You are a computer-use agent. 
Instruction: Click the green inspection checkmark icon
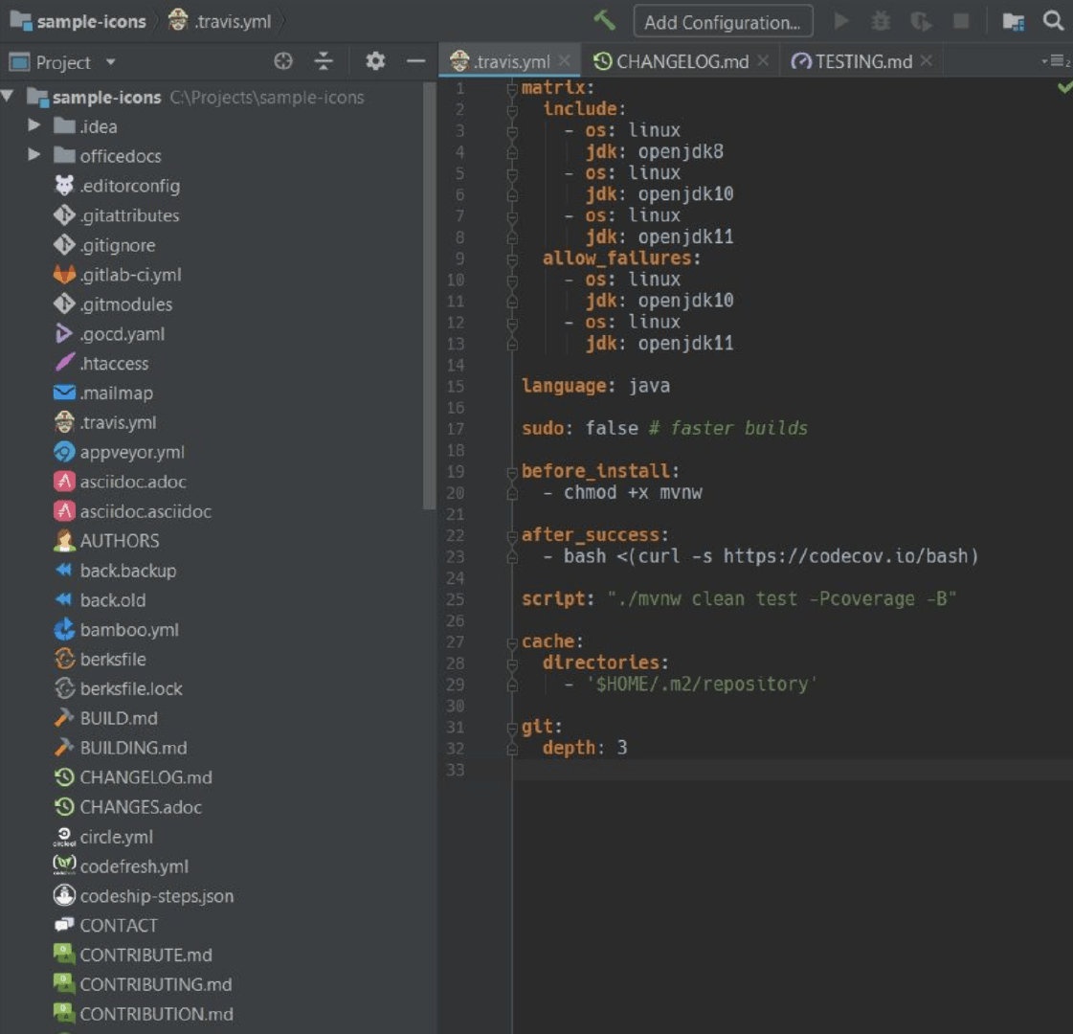tap(1063, 88)
